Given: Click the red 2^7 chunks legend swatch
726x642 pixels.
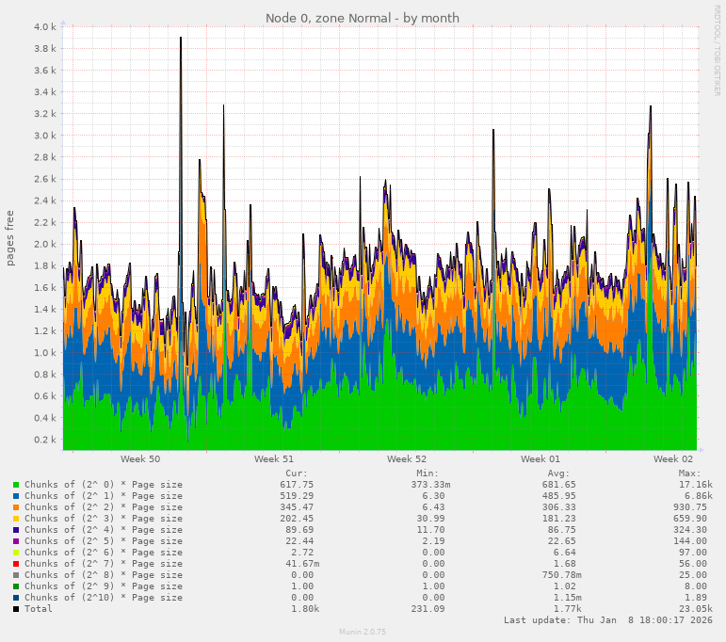Looking at the screenshot, I should pos(16,564).
